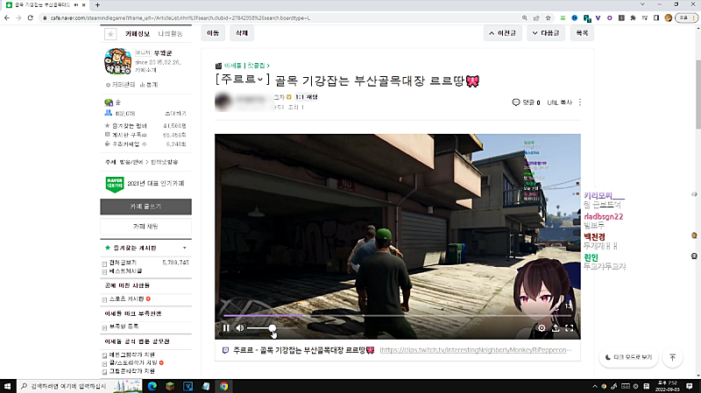Adjust the video volume slider
This screenshot has height=393, width=701.
click(272, 328)
